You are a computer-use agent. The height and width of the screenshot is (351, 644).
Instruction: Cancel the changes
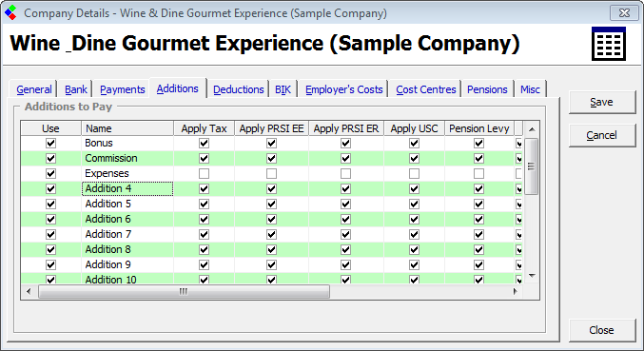[x=602, y=135]
